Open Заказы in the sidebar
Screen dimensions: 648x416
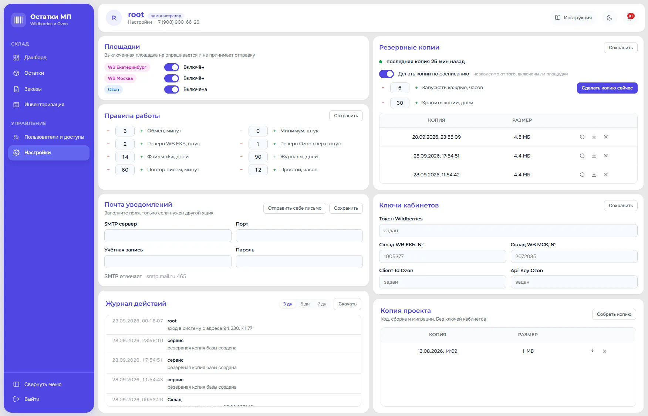click(x=49, y=89)
